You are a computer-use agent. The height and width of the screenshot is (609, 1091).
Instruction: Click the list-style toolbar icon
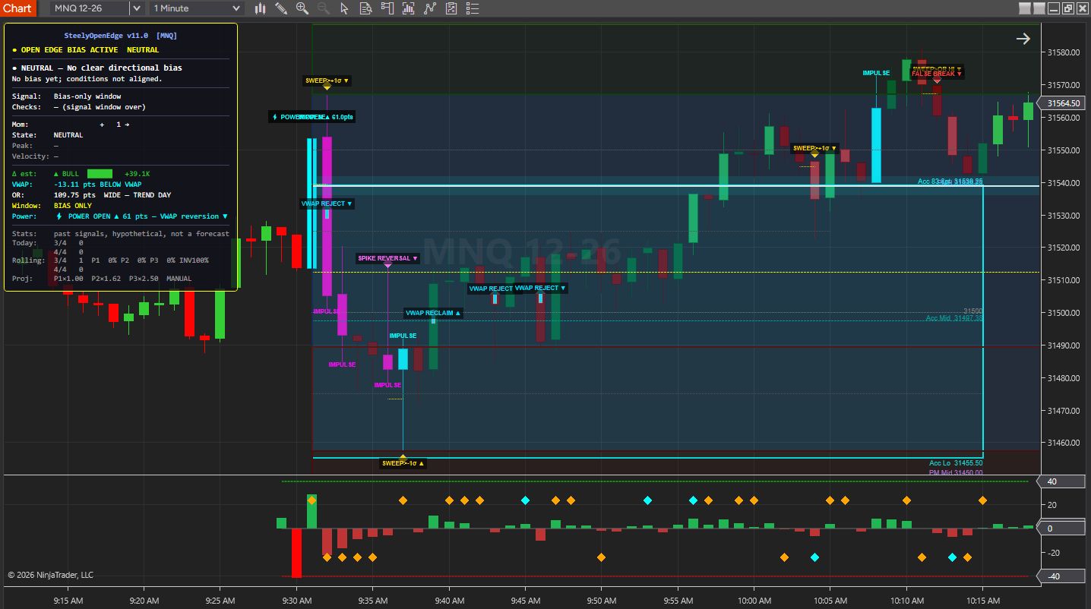pyautogui.click(x=473, y=8)
